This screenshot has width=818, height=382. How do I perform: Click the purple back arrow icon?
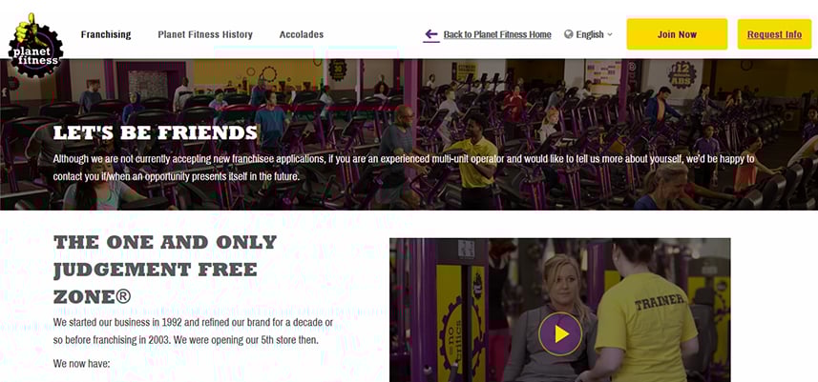pos(430,35)
